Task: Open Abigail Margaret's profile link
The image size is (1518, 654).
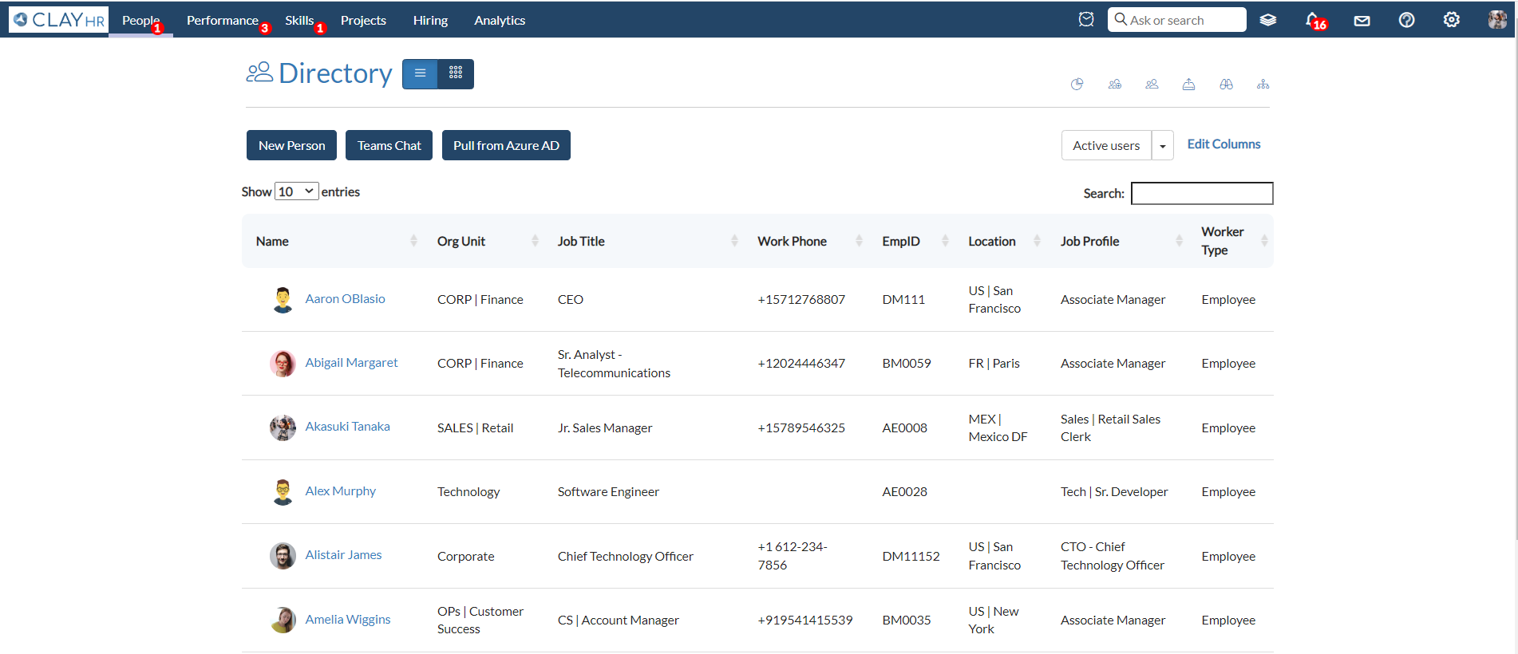Action: click(x=351, y=363)
